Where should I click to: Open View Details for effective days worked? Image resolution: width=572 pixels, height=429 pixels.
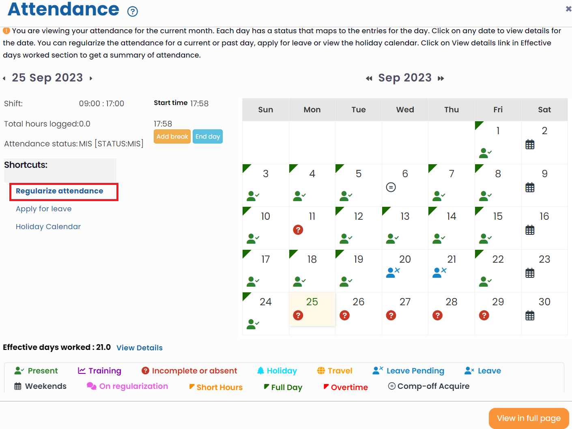click(140, 348)
